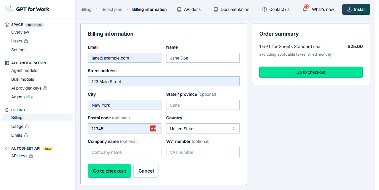The width and height of the screenshot is (379, 190).
Task: Click the Billing dollar sign icon
Action: coord(7,110)
